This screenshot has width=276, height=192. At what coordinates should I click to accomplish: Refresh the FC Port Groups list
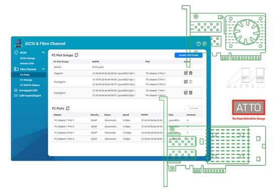coord(76,55)
